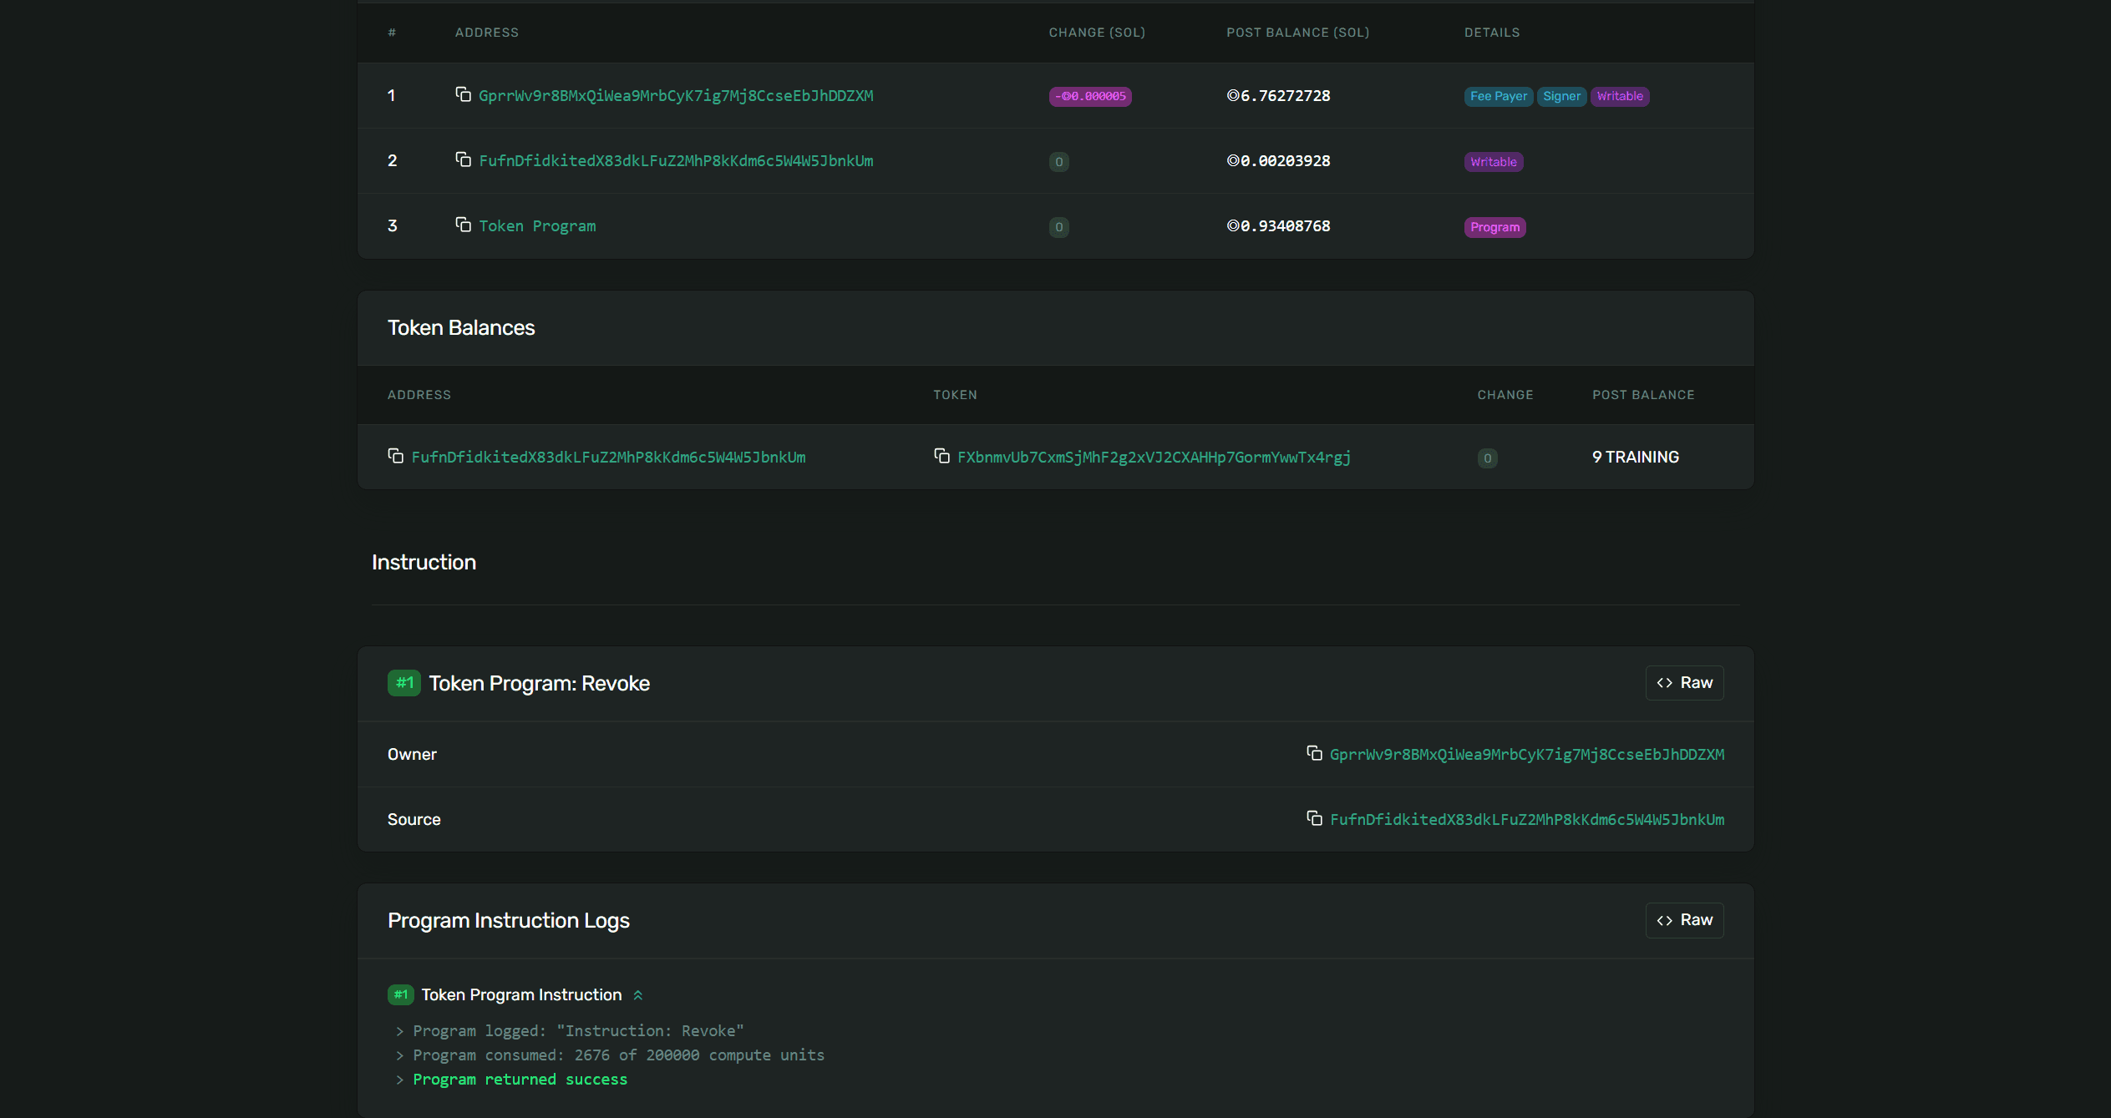Open Raw view for Token Program: Revoke
The width and height of the screenshot is (2111, 1118).
(x=1684, y=682)
